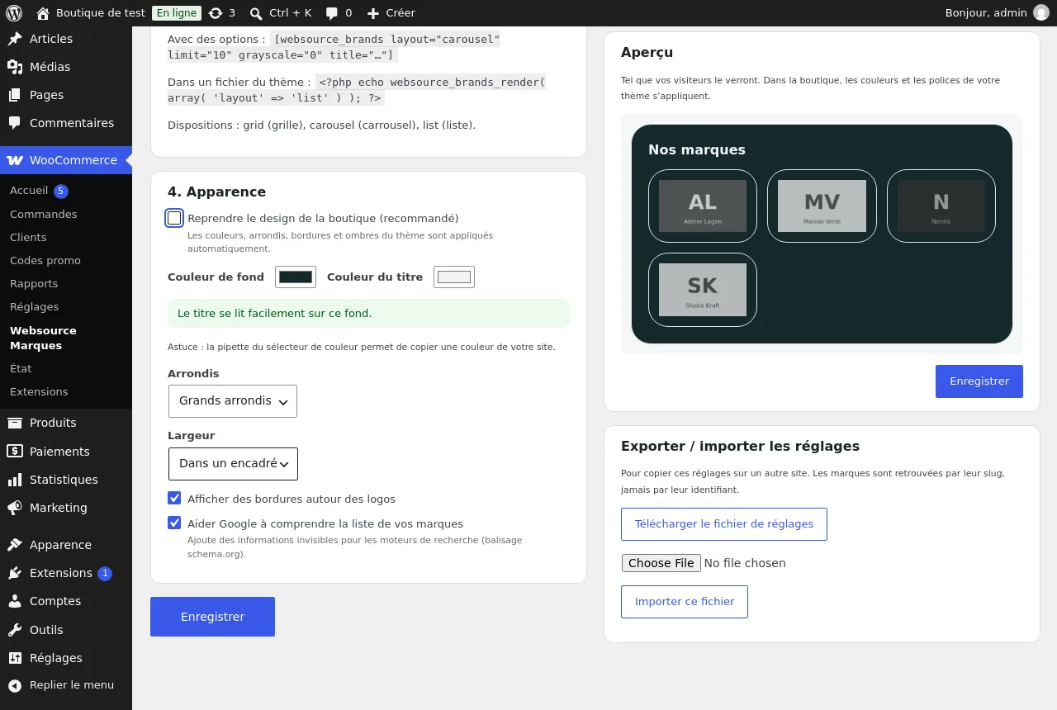Click Enregistrer button under the Aperçu preview
This screenshot has width=1057, height=710.
[979, 381]
